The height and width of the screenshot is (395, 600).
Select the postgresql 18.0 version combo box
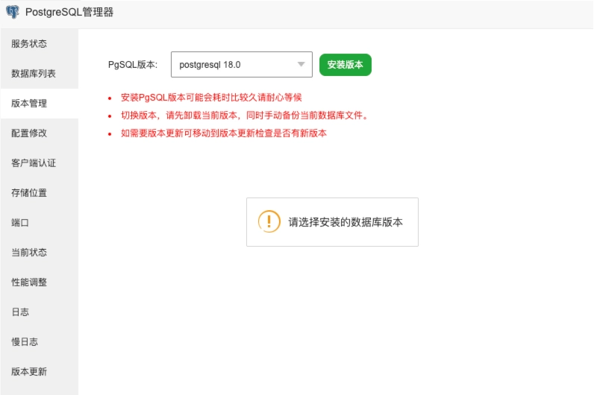click(x=242, y=65)
